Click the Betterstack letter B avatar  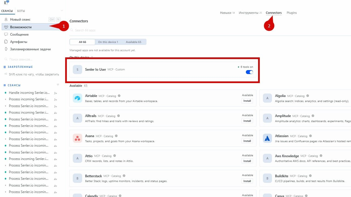coord(77,178)
